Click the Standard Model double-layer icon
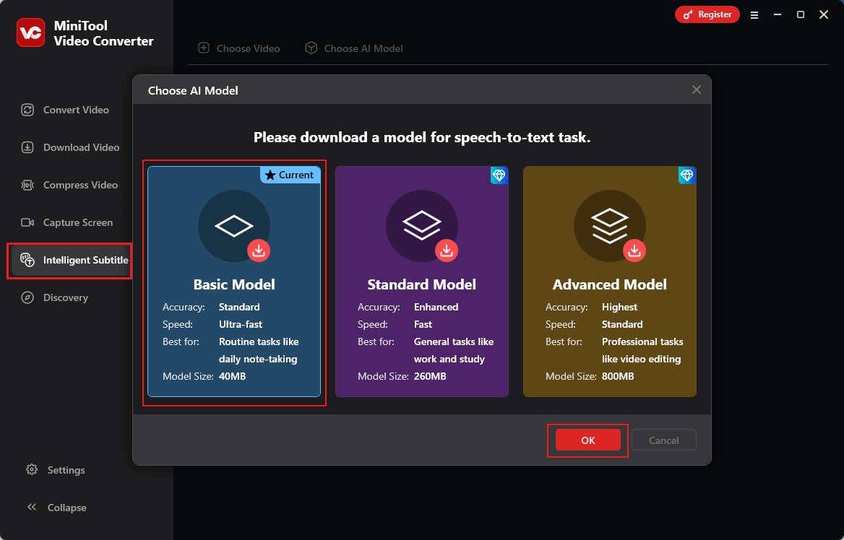Viewport: 844px width, 540px height. 421,226
